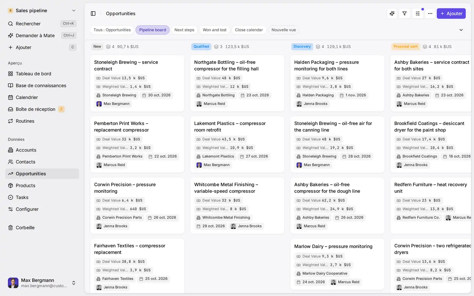
Task: Open Rechercher search in sidebar
Action: [42, 24]
